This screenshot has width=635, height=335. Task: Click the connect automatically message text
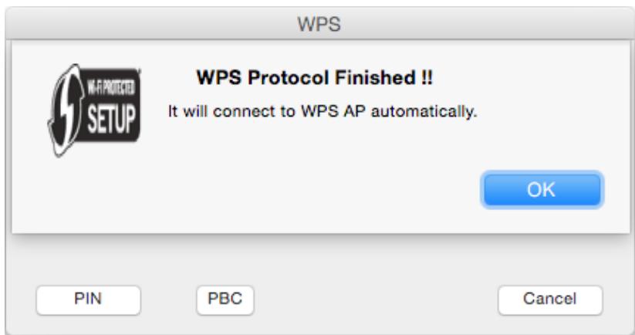tap(323, 111)
